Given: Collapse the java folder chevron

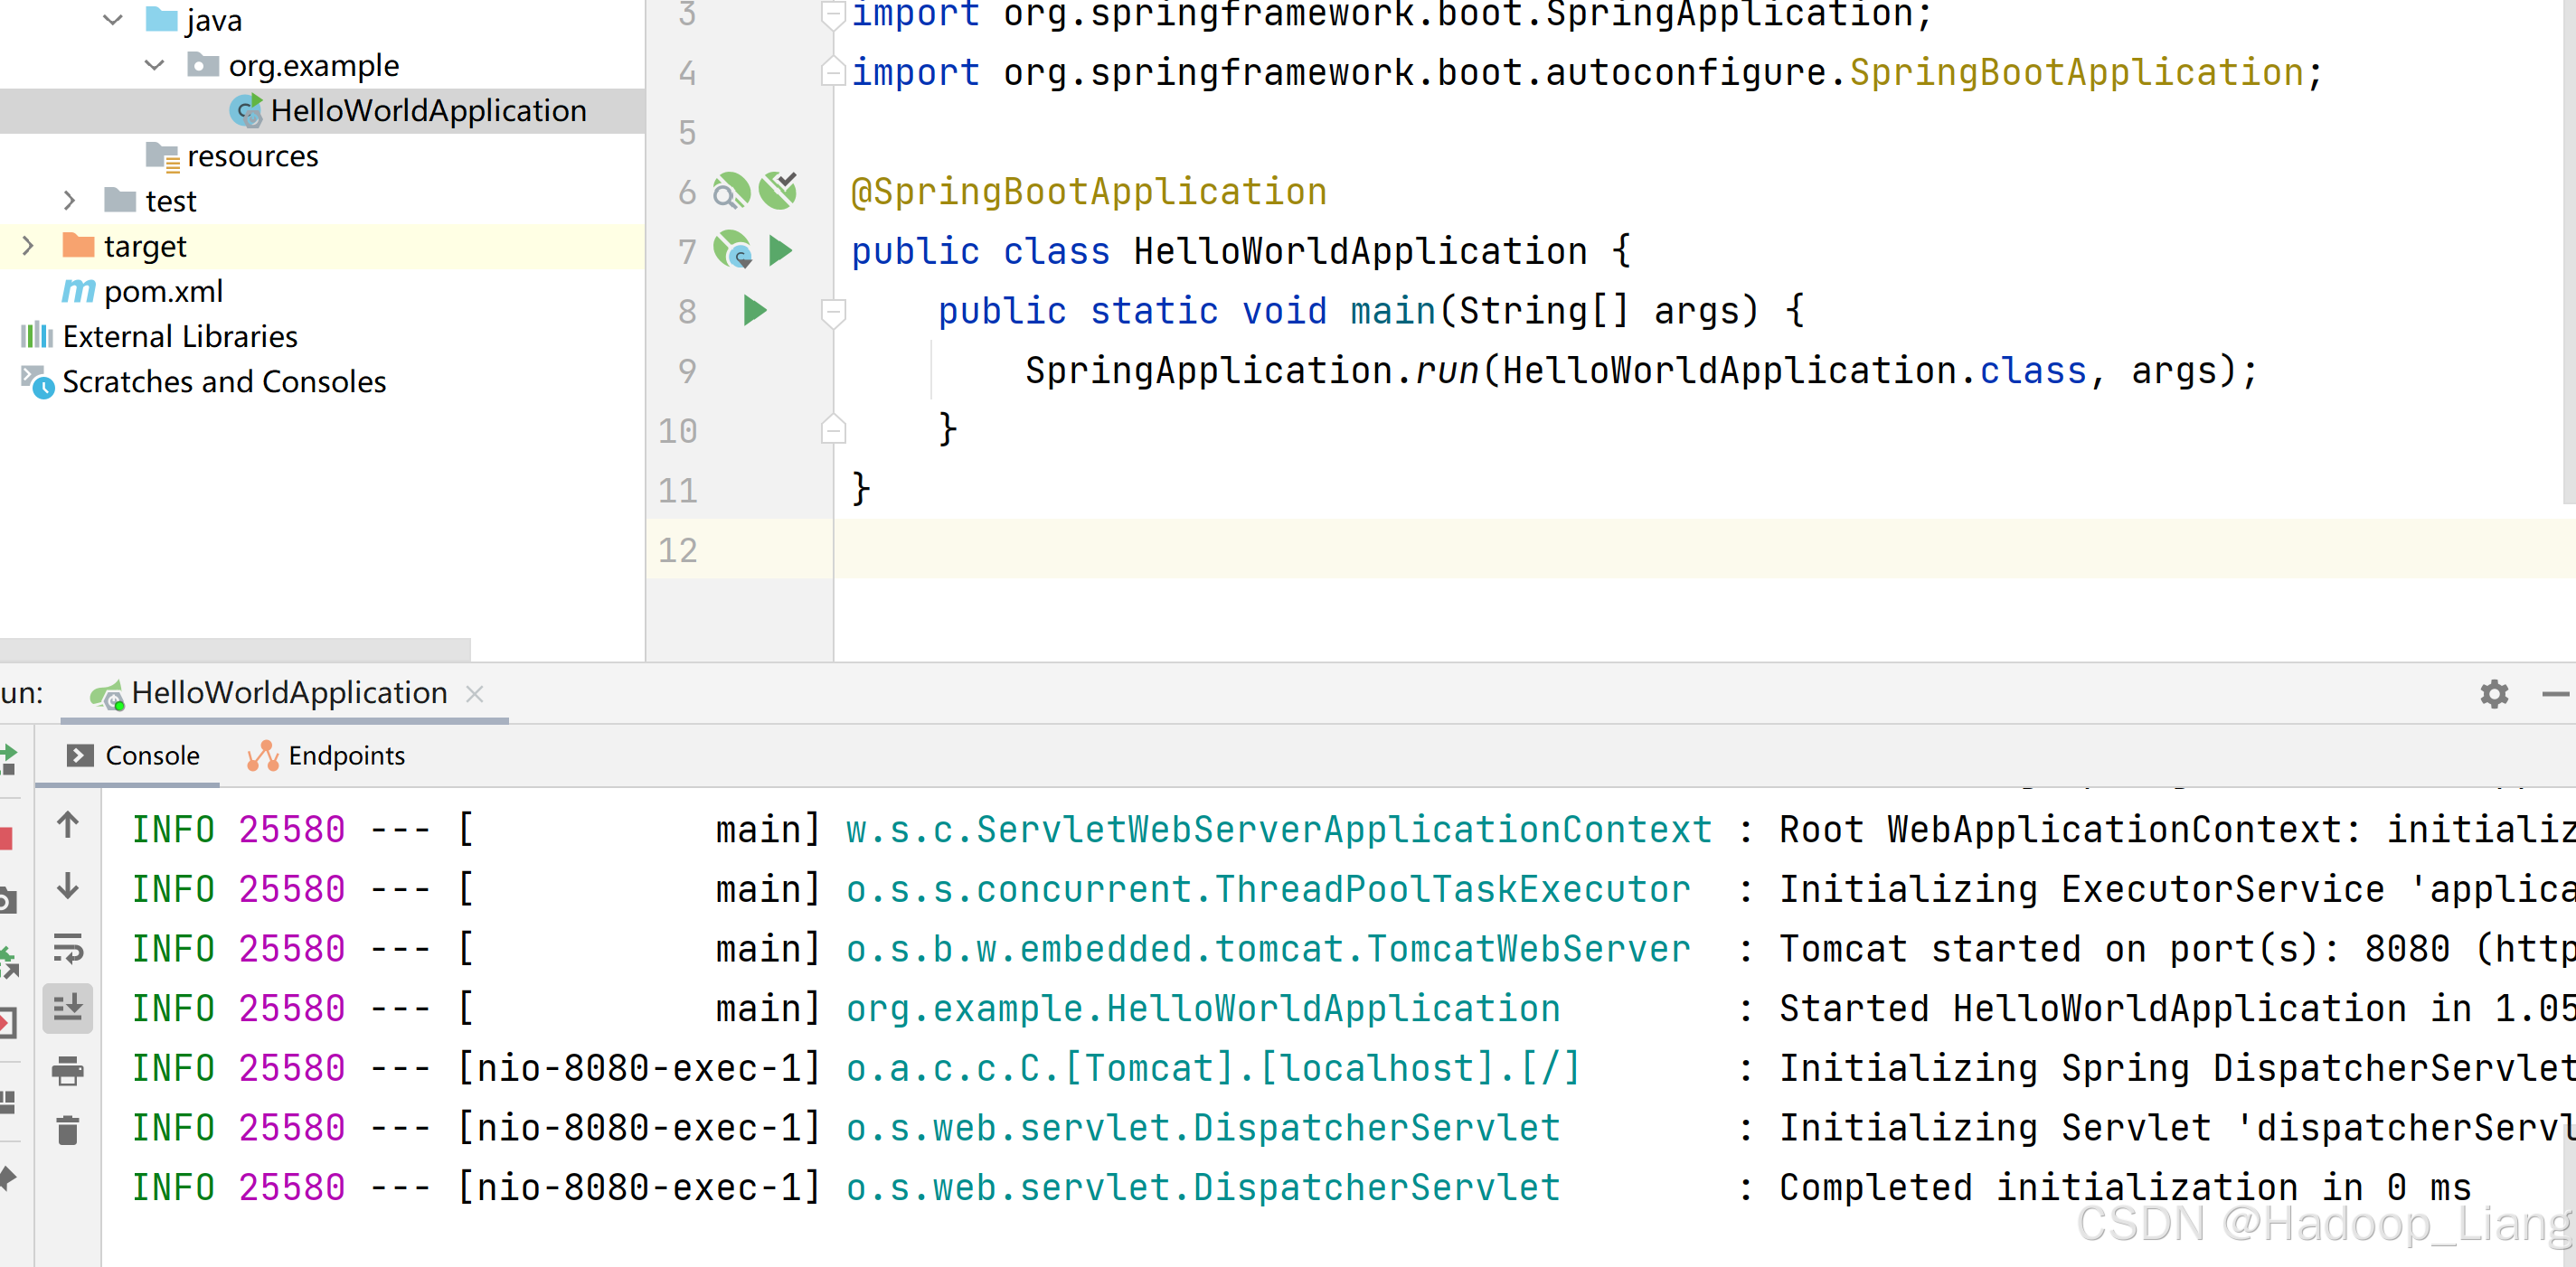Looking at the screenshot, I should coord(113,20).
